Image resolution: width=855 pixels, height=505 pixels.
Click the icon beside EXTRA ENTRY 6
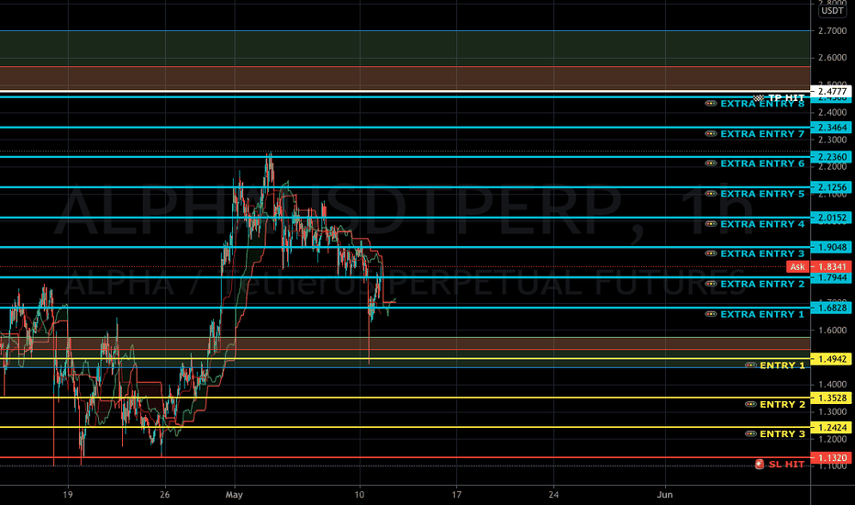coord(711,163)
